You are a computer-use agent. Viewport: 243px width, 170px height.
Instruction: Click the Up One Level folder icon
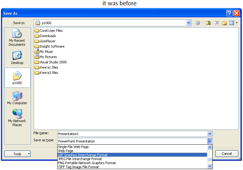coord(208,23)
